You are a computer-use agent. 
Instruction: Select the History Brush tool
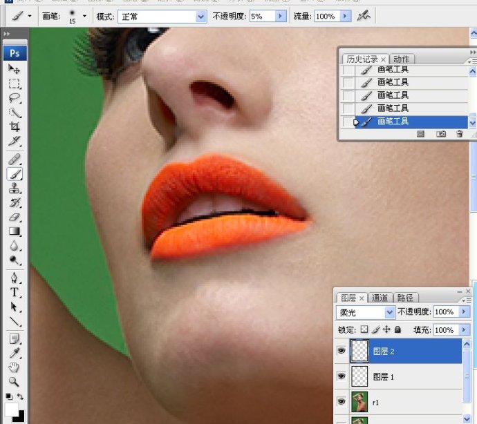coord(14,203)
